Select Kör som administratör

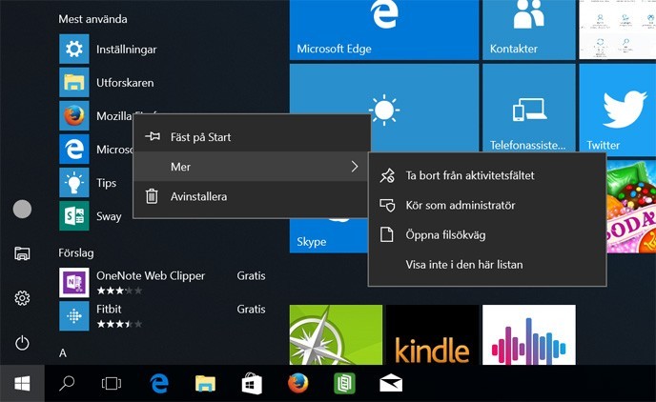(487, 205)
